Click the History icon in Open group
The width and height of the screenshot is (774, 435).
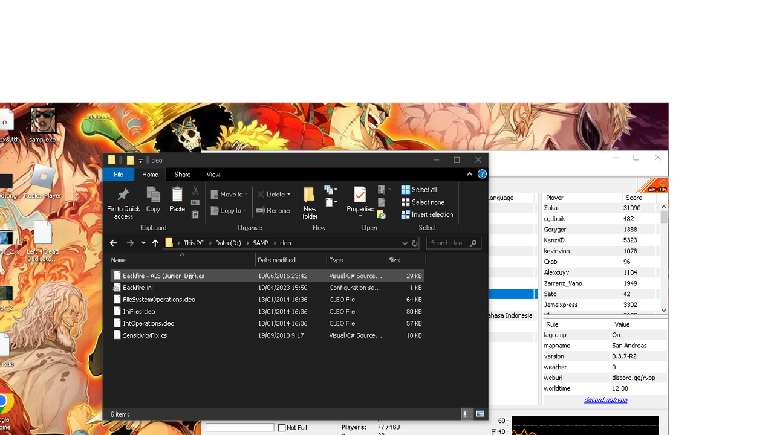click(x=382, y=214)
